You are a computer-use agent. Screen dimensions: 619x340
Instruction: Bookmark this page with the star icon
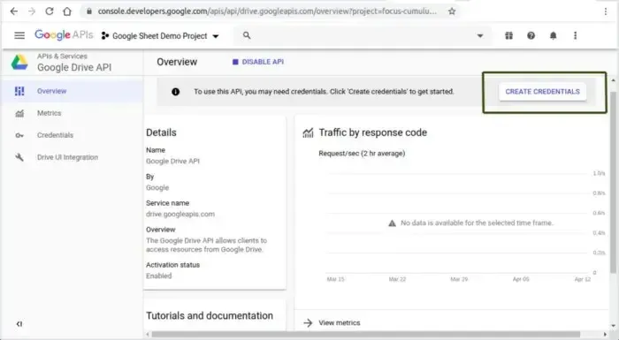452,11
